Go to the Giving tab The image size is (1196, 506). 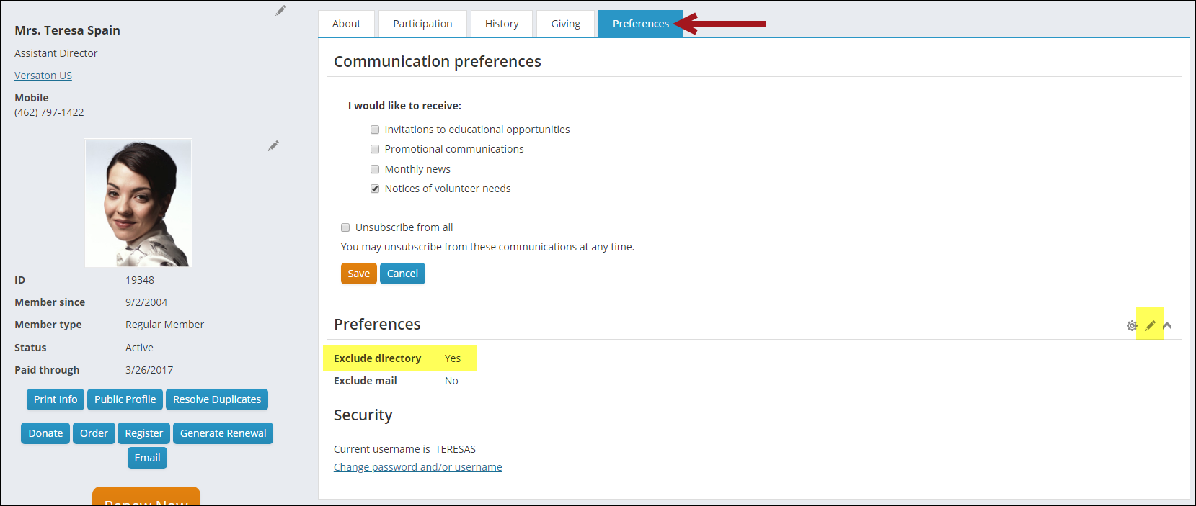pyautogui.click(x=565, y=24)
